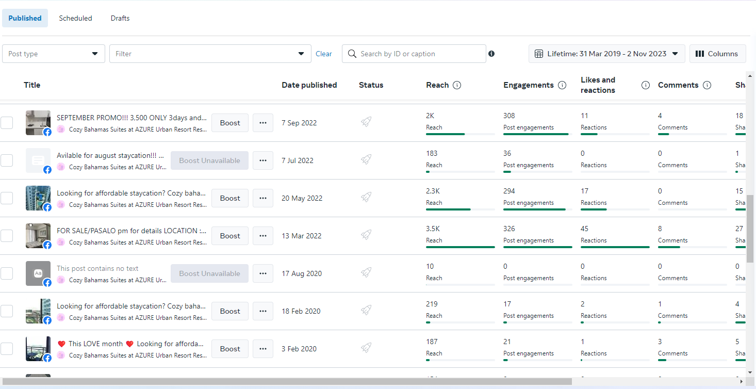The image size is (756, 389).
Task: Click info icon beside search box
Action: pyautogui.click(x=491, y=54)
